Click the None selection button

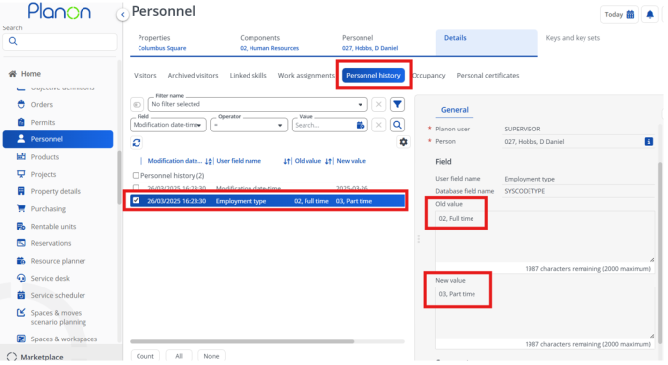point(211,356)
